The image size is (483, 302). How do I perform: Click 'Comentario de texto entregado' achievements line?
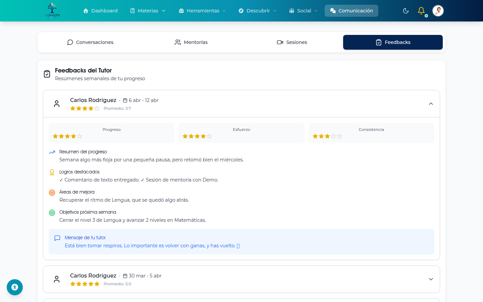coord(139,180)
